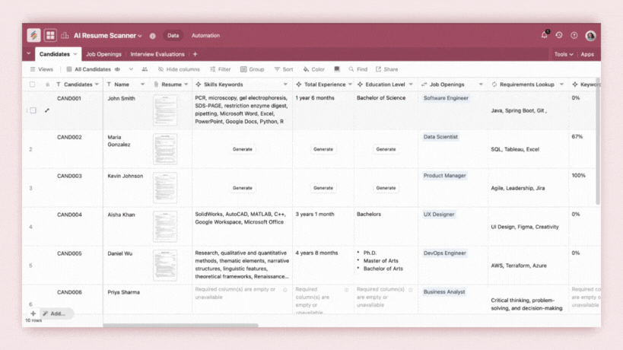The height and width of the screenshot is (350, 623).
Task: Open All Candidates view dropdown chevron
Action: 131,69
